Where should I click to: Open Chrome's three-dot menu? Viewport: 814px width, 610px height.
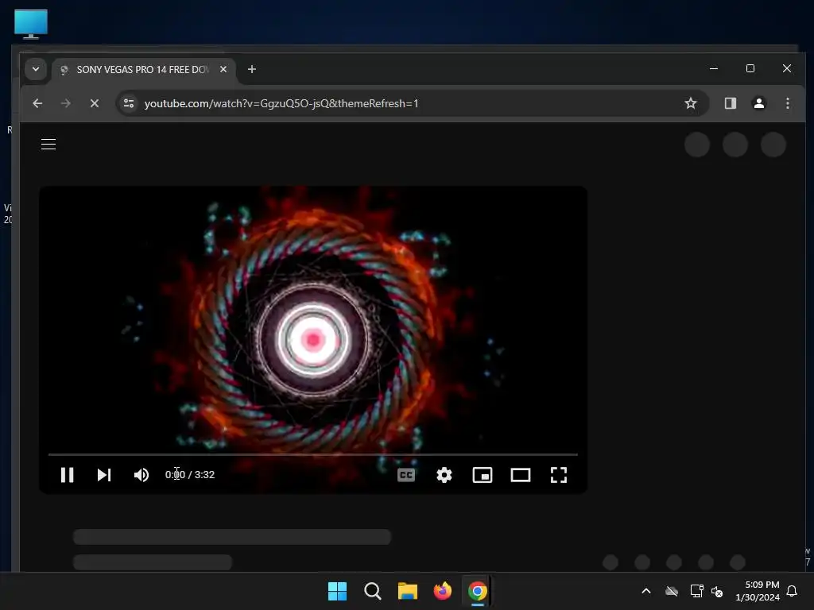[788, 103]
